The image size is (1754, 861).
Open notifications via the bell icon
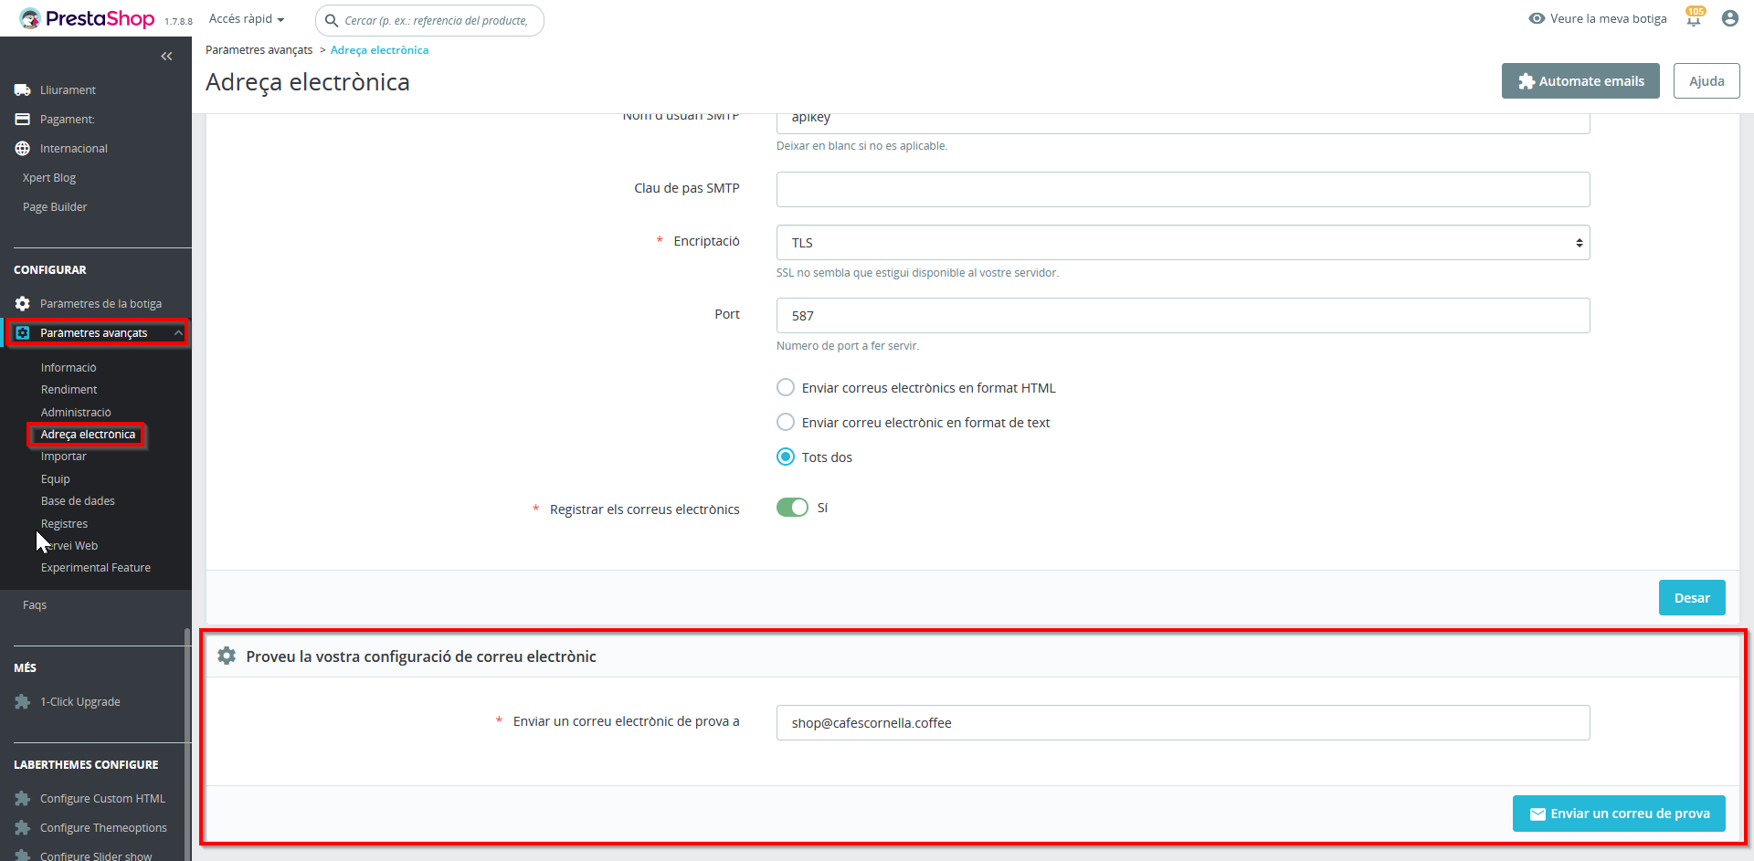(1694, 18)
